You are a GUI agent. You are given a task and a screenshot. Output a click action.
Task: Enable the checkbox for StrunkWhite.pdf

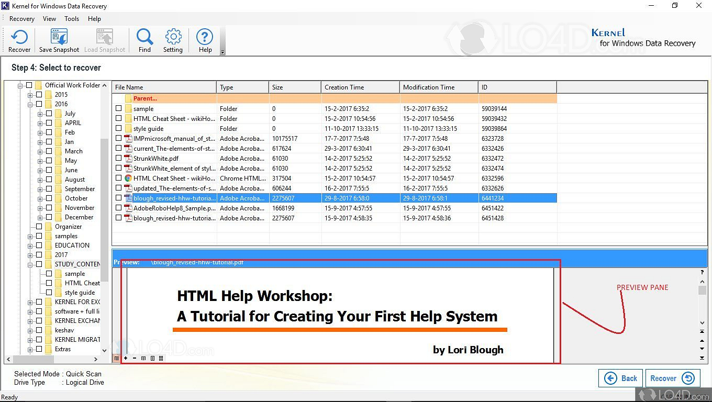pos(119,158)
